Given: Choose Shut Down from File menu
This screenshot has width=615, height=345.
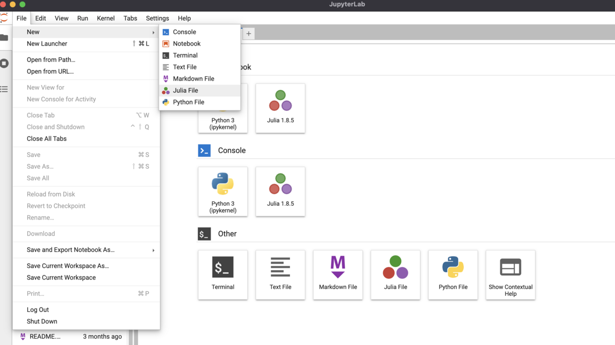Looking at the screenshot, I should point(86,321).
